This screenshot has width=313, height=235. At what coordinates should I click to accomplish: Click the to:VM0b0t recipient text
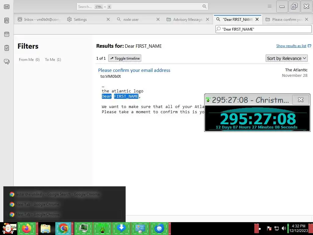111,76
